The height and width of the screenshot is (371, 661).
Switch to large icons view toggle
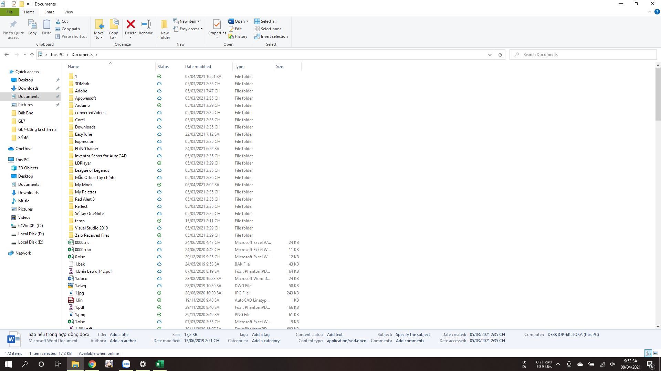coord(656,353)
